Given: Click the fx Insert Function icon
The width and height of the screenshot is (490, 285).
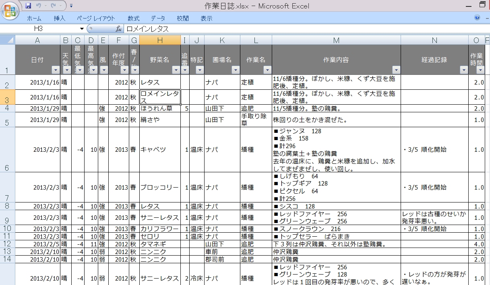Looking at the screenshot, I should [119, 29].
